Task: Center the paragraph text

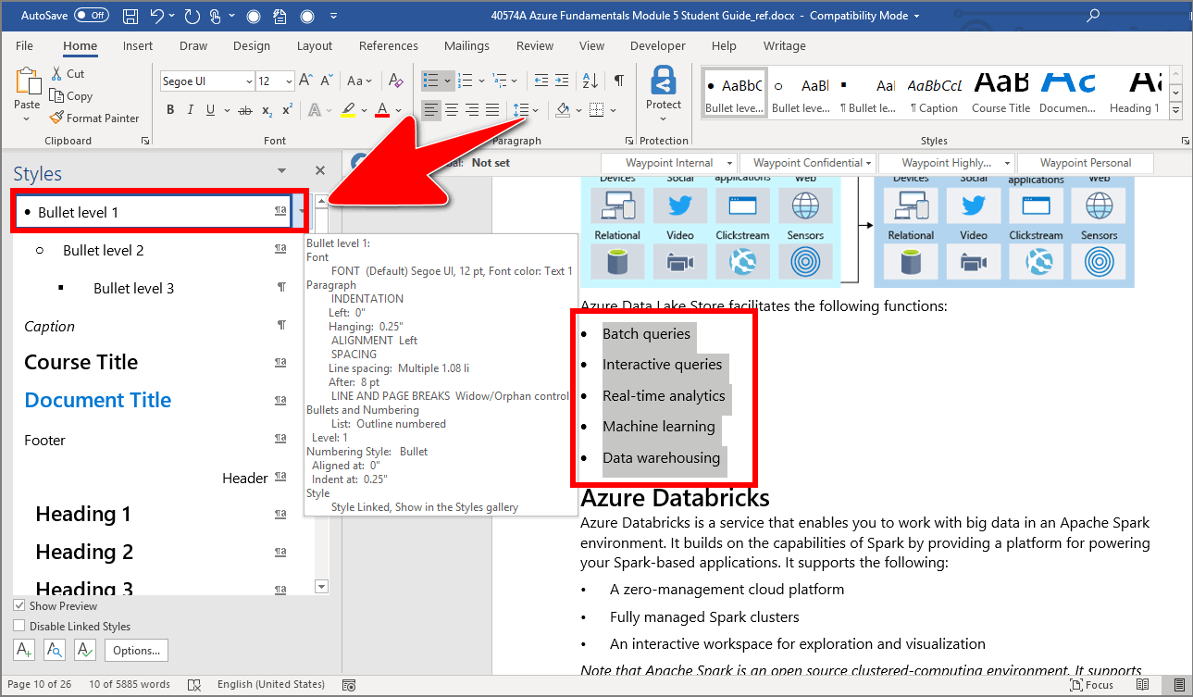Action: click(x=452, y=110)
